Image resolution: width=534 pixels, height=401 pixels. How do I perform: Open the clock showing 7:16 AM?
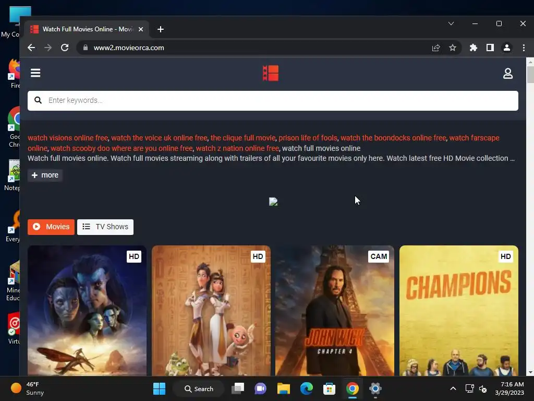(x=509, y=388)
